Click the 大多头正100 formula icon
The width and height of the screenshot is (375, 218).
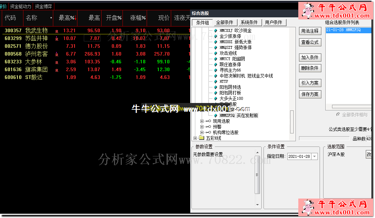[x=216, y=98]
